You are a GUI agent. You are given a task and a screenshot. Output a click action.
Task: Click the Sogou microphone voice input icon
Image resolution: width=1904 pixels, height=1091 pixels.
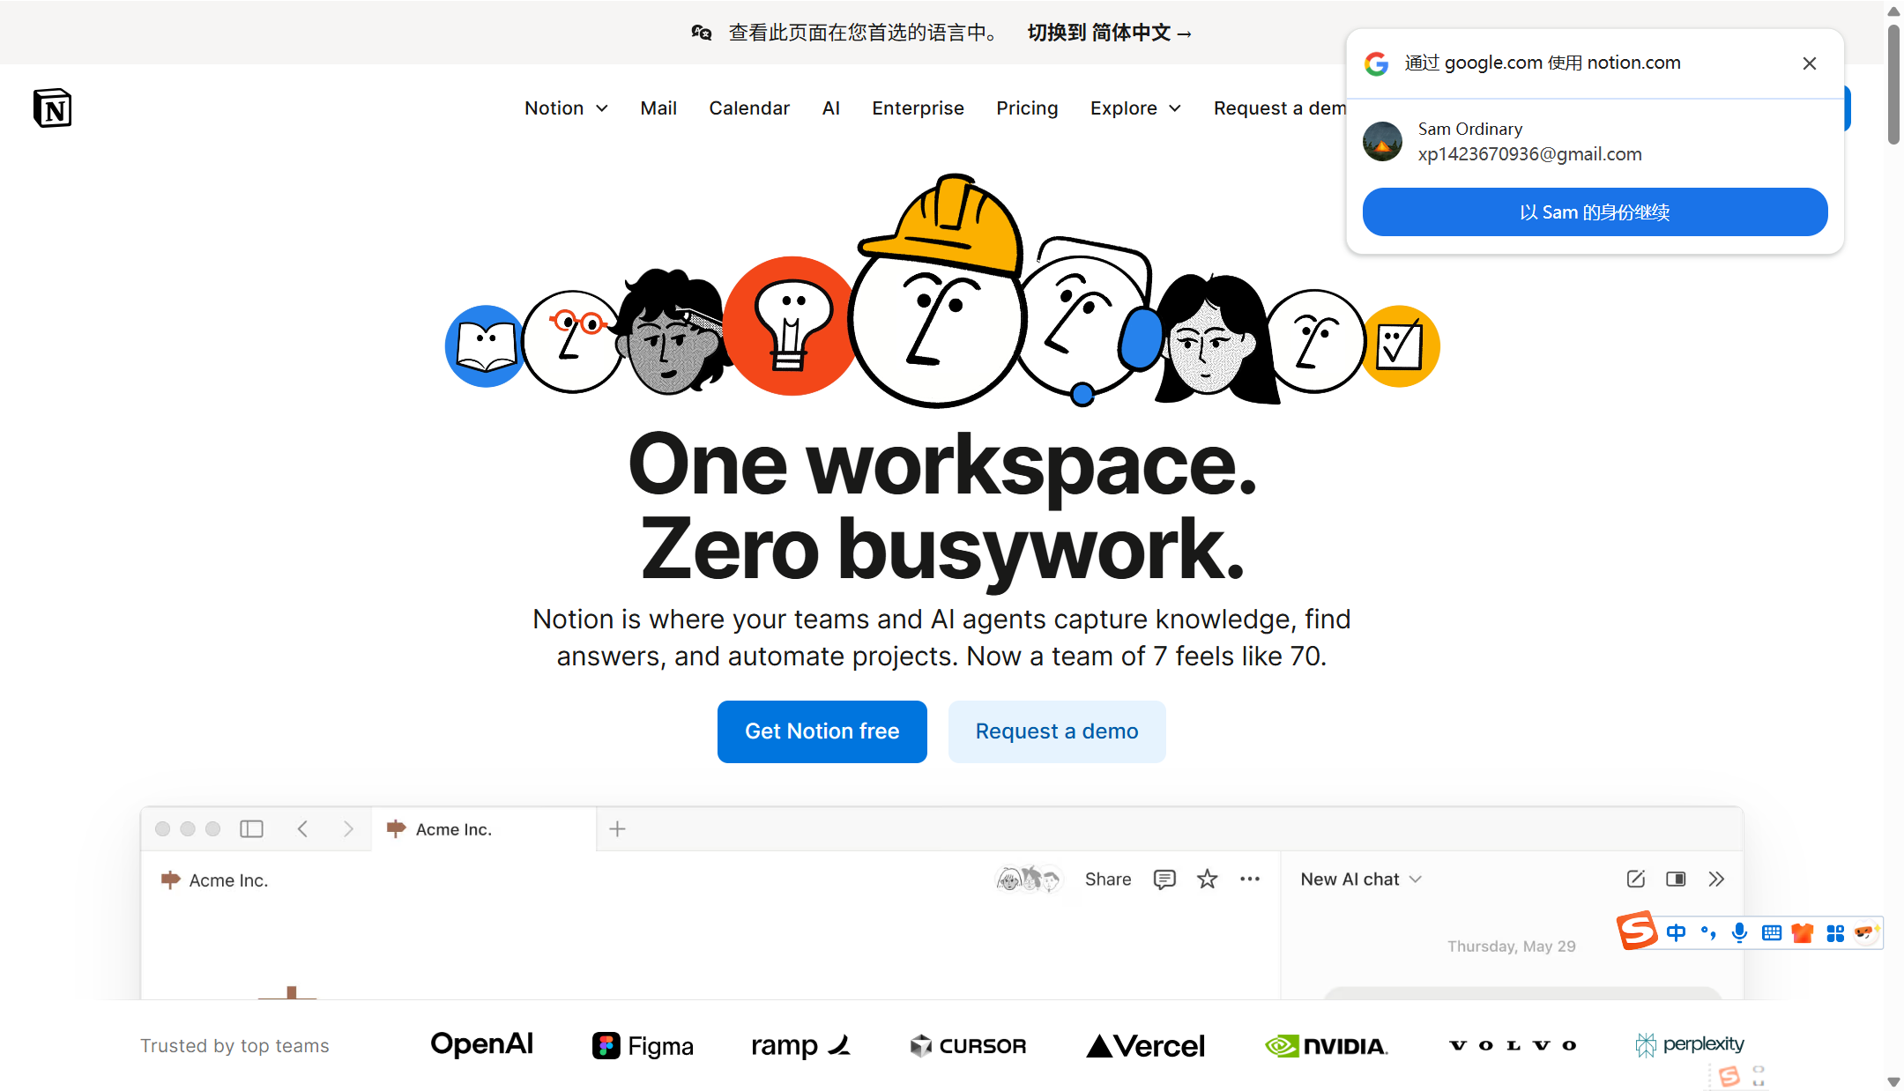1739,932
